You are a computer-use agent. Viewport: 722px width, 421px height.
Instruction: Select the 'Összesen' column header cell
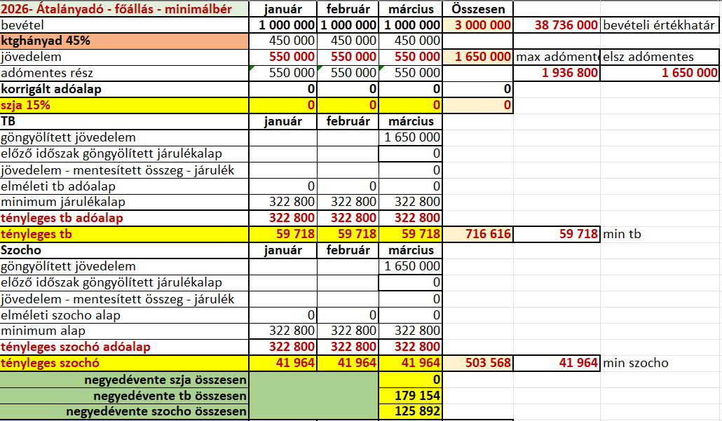(x=480, y=8)
